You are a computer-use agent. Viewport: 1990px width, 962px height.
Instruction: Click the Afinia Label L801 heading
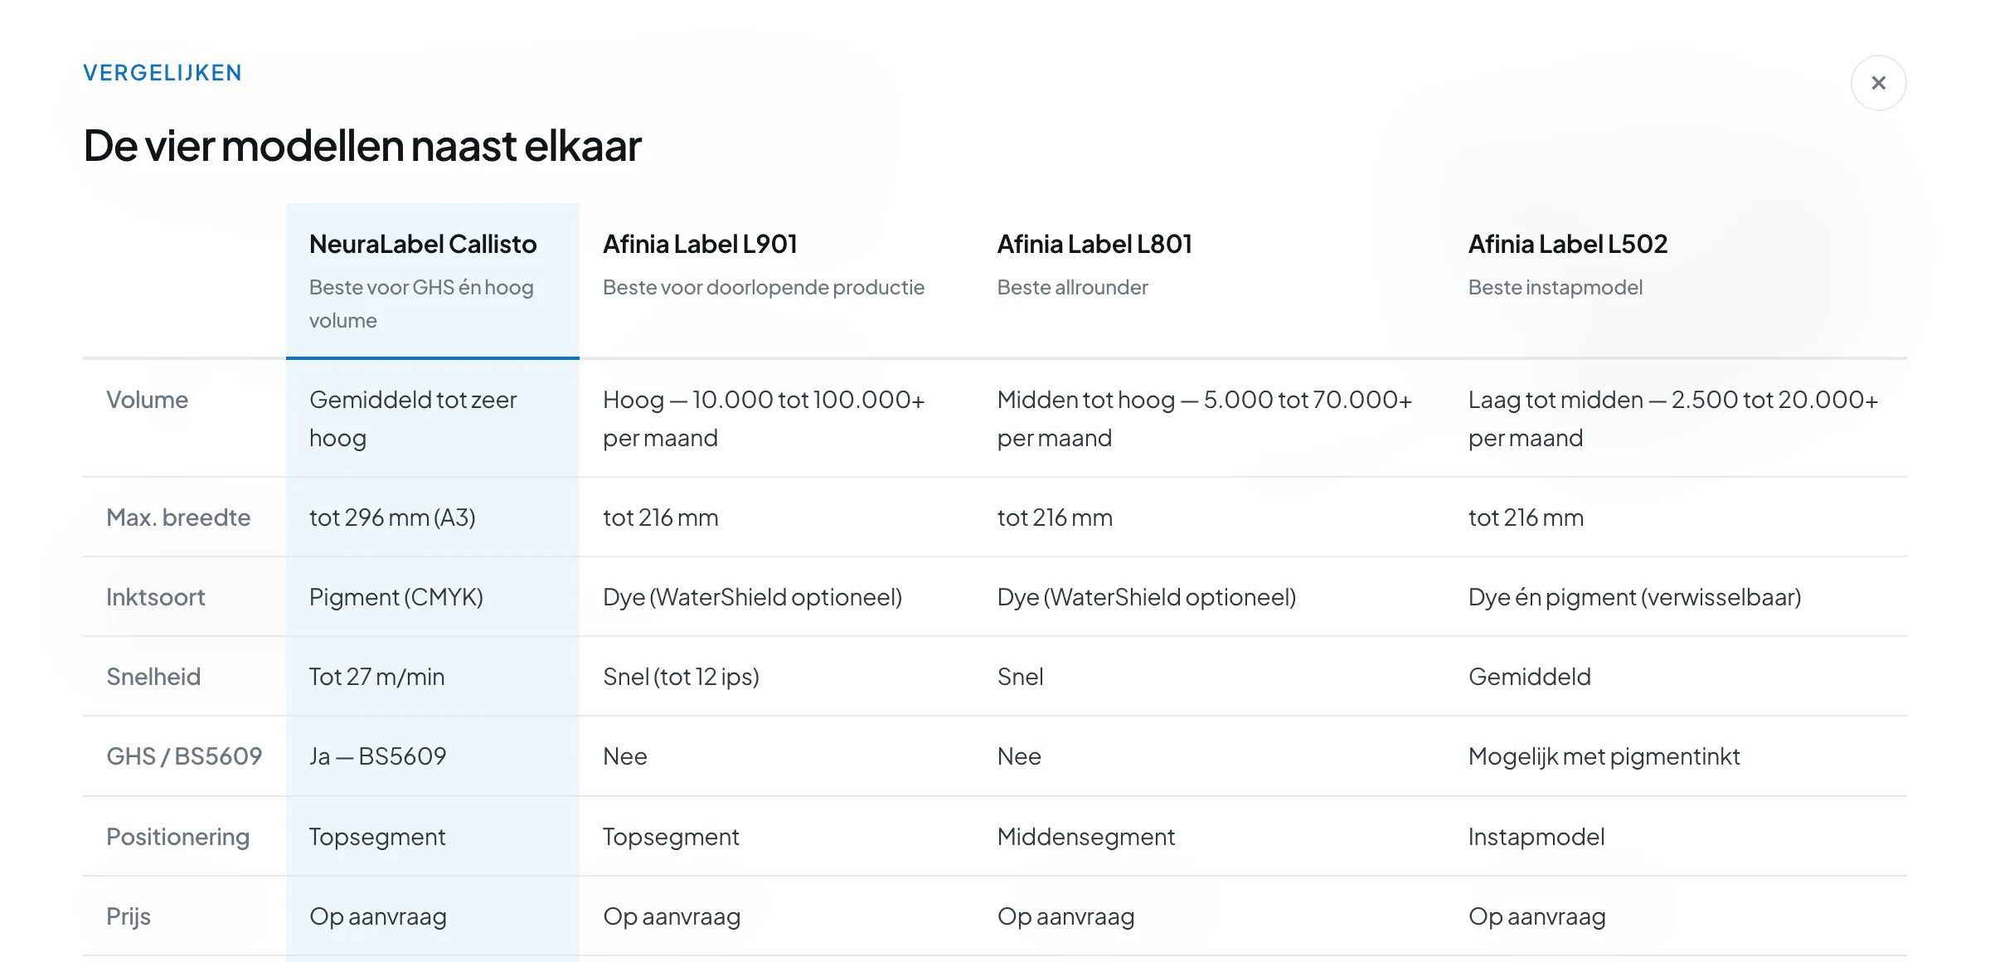(1094, 244)
